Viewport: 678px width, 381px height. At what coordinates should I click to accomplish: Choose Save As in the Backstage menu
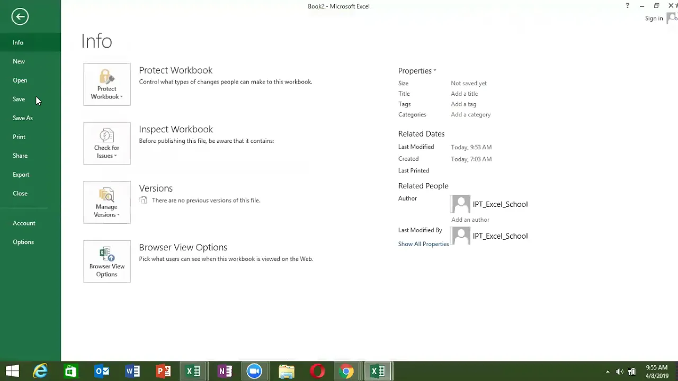[x=30, y=118]
